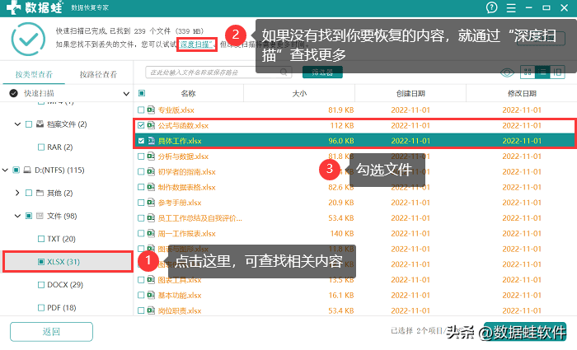Toggle the eye preview icon

(x=508, y=72)
